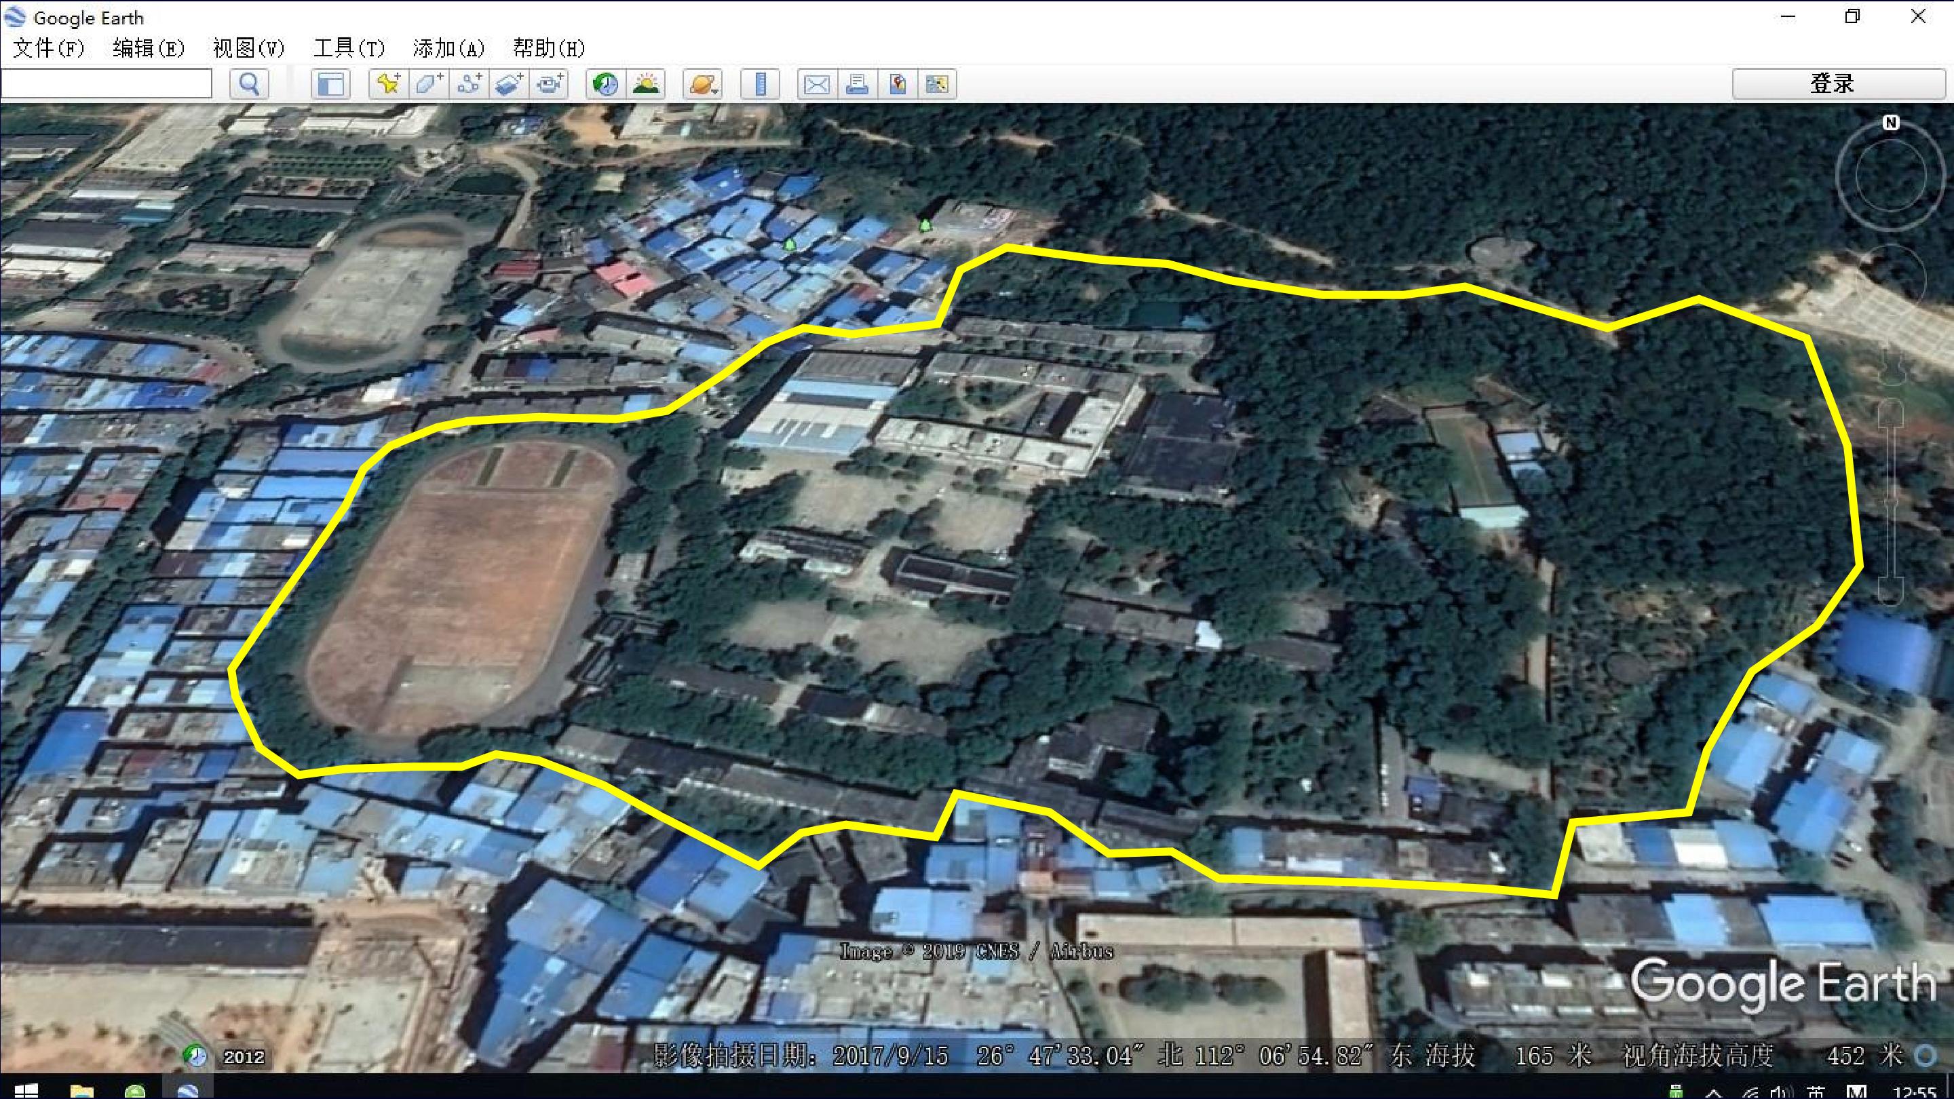This screenshot has width=1954, height=1099.
Task: Click the historical imagery clock beside 2012
Action: tap(195, 1055)
